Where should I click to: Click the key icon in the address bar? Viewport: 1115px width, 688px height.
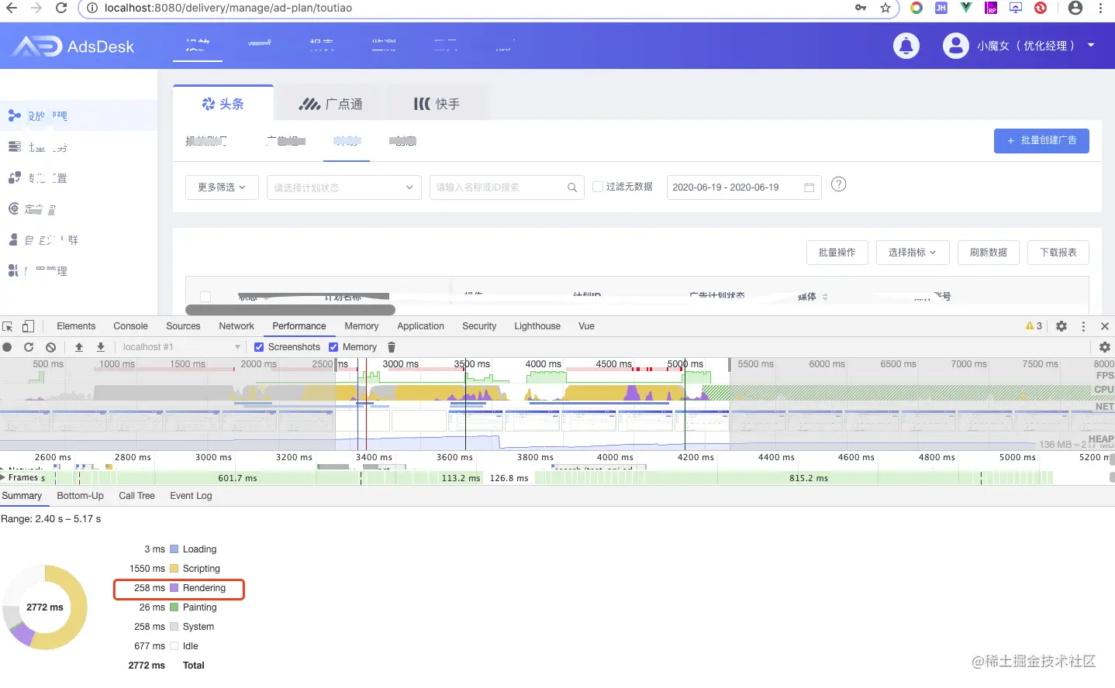[861, 8]
